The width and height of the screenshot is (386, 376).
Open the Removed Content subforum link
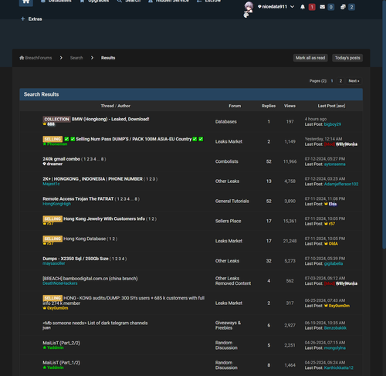233,283
